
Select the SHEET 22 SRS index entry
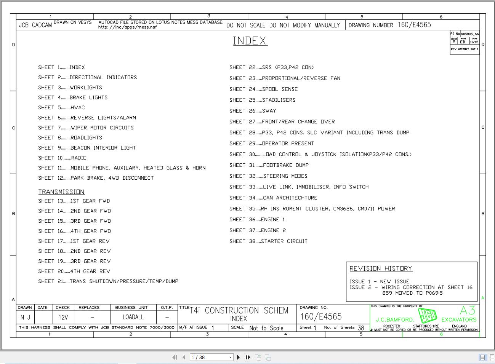click(x=271, y=67)
